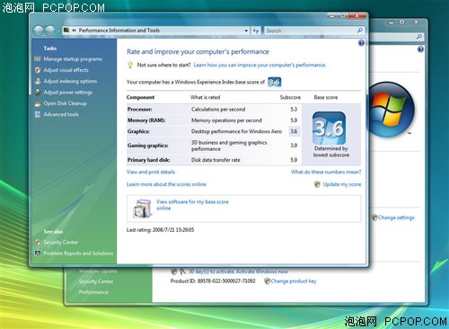Click Change product key link
Image resolution: width=449 pixels, height=329 pixels.
(294, 281)
